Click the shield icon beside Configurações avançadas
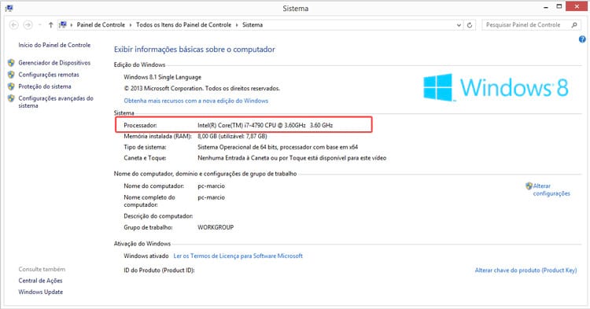 tap(11, 98)
